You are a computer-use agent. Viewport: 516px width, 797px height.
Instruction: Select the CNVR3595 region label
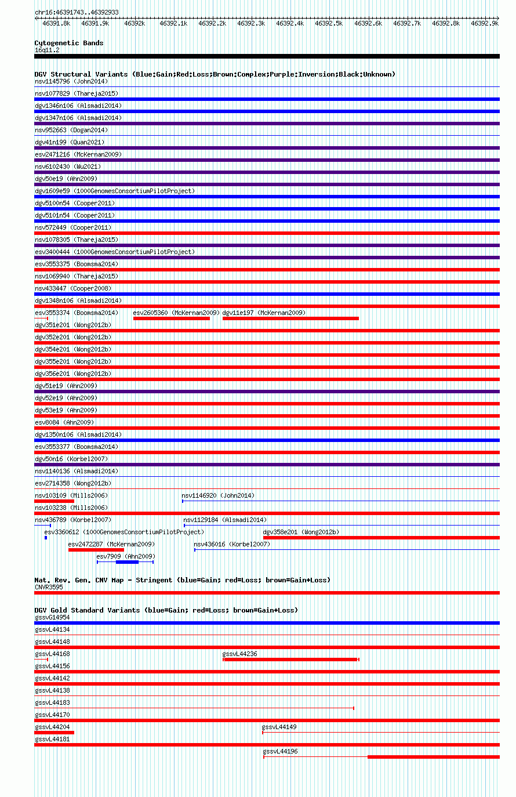pos(49,587)
